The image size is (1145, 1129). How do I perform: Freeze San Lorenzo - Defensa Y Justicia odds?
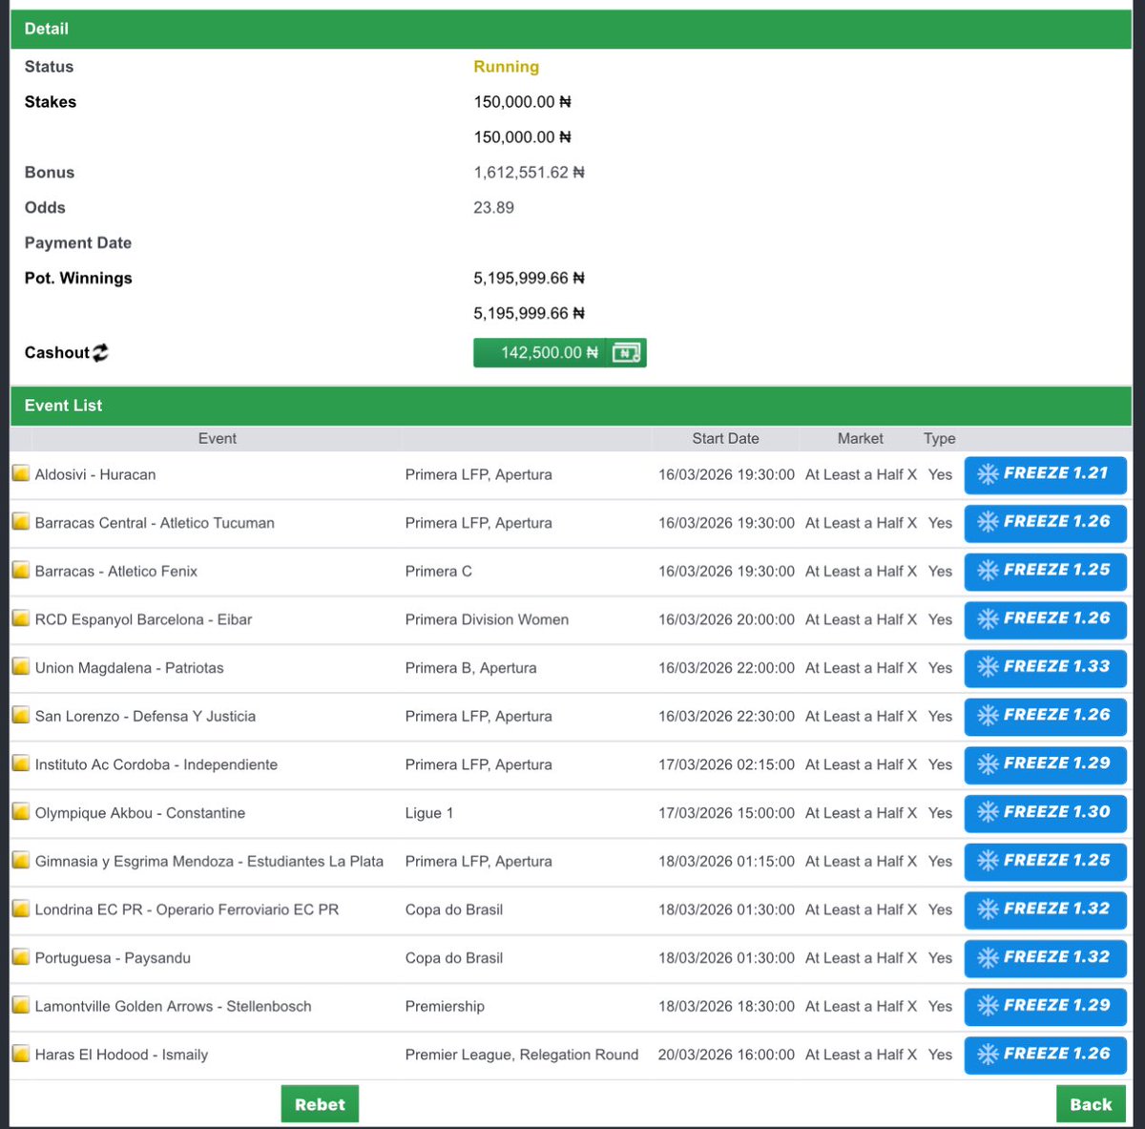(1045, 716)
